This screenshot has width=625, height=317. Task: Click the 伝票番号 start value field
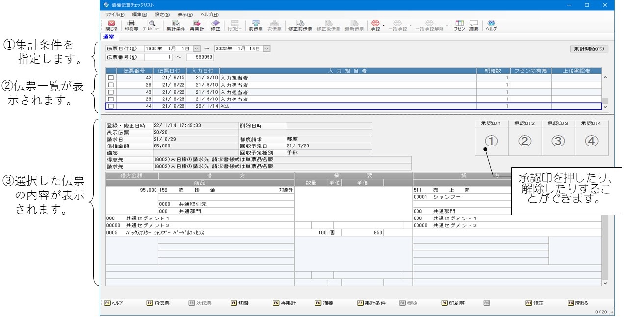(x=159, y=57)
